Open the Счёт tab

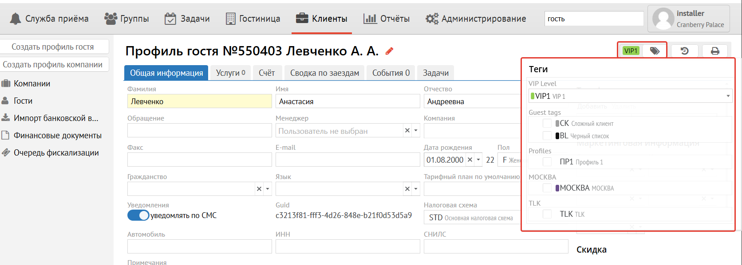coord(267,73)
